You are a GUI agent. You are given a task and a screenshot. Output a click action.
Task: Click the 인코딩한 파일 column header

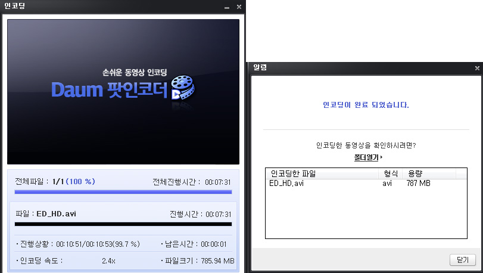coord(322,173)
